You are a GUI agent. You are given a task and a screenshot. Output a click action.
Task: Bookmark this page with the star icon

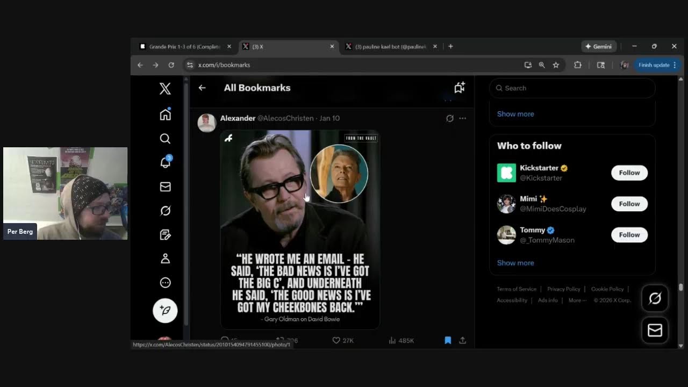[556, 65]
